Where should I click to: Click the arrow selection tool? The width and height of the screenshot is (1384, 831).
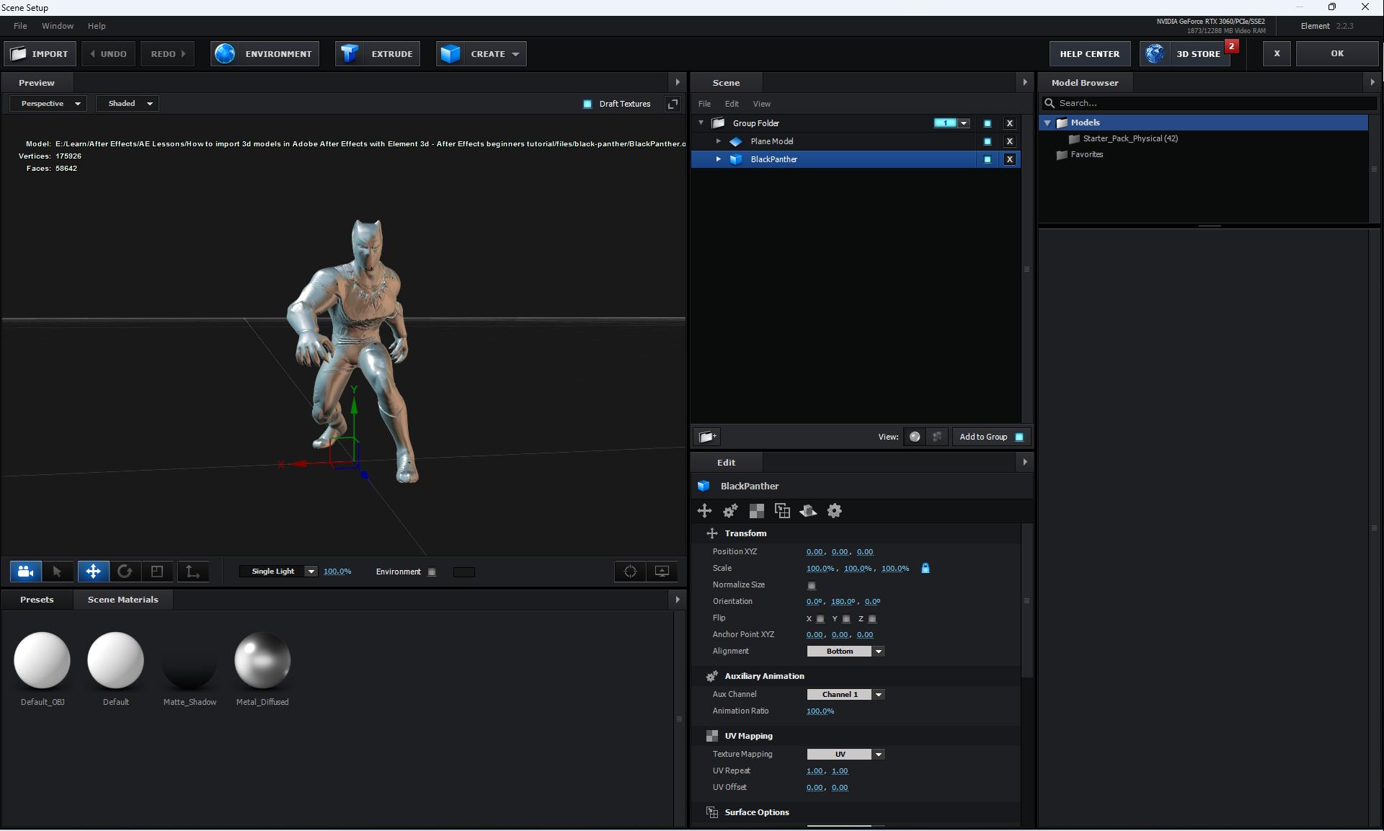coord(57,572)
